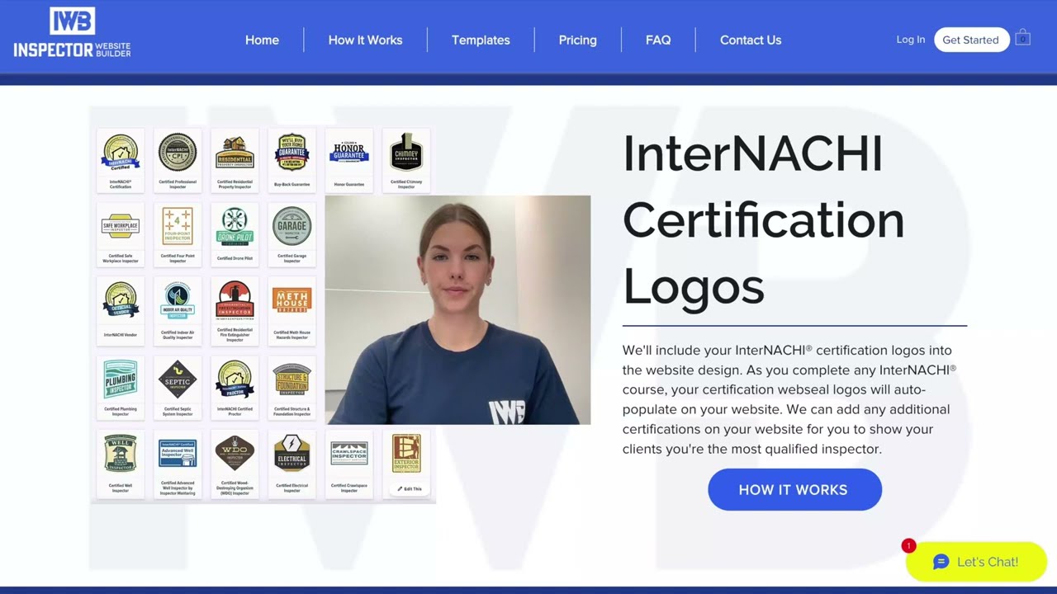Click the IWB Inspector Website Builder logo

click(x=72, y=33)
